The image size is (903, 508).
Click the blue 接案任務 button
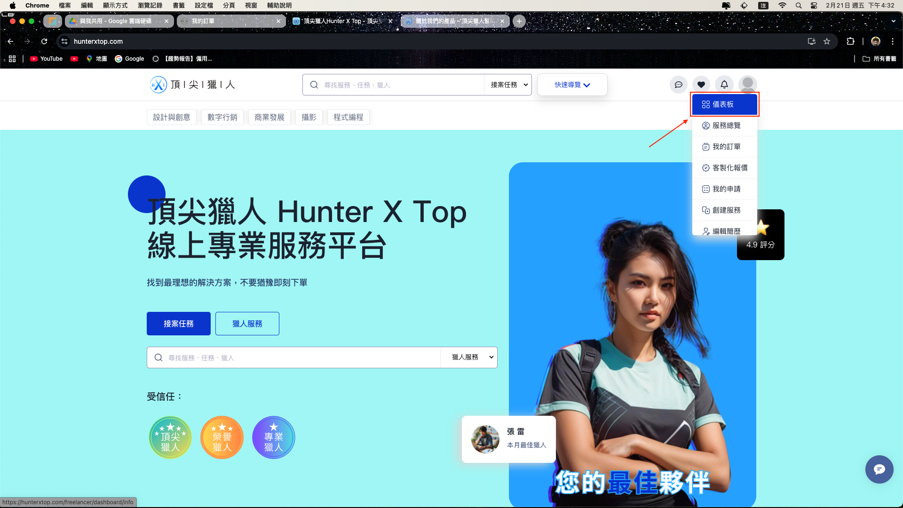(x=178, y=324)
